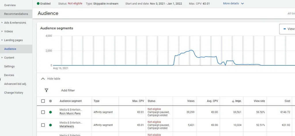Open the Rock Music Fans segment link
This screenshot has height=136, width=295.
pos(70,114)
